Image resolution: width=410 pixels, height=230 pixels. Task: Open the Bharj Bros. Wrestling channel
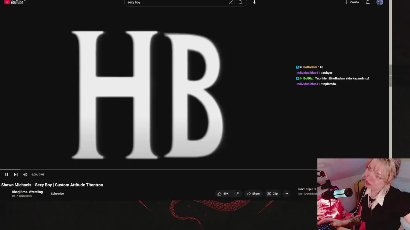[x=27, y=192]
